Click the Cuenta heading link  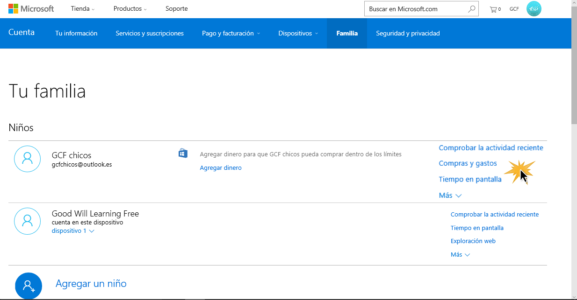click(x=22, y=32)
